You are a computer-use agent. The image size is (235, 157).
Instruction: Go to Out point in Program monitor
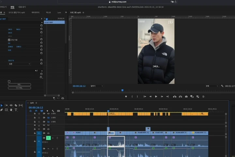(167, 96)
